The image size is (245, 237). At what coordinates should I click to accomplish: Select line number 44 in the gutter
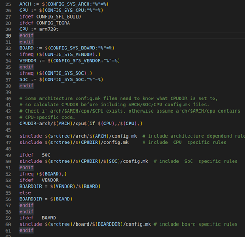point(8,124)
